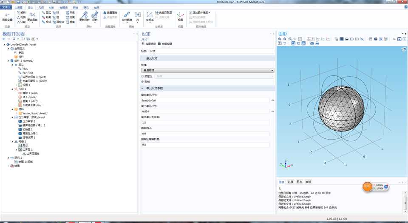The image size is (408, 223).
Task: Collapse the 单元尺寸参数 section
Action: pyautogui.click(x=142, y=89)
